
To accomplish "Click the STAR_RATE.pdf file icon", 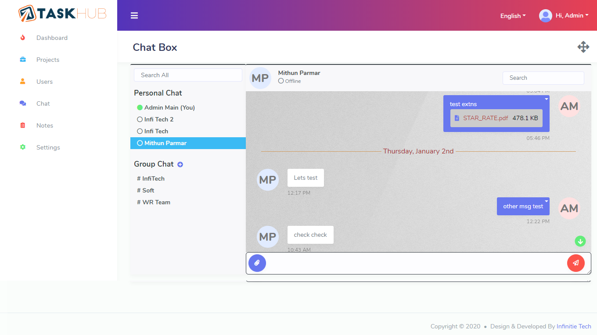I will (457, 118).
